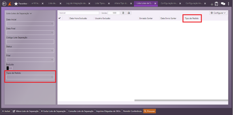Switch to Log de Integração tab

[x=77, y=3]
